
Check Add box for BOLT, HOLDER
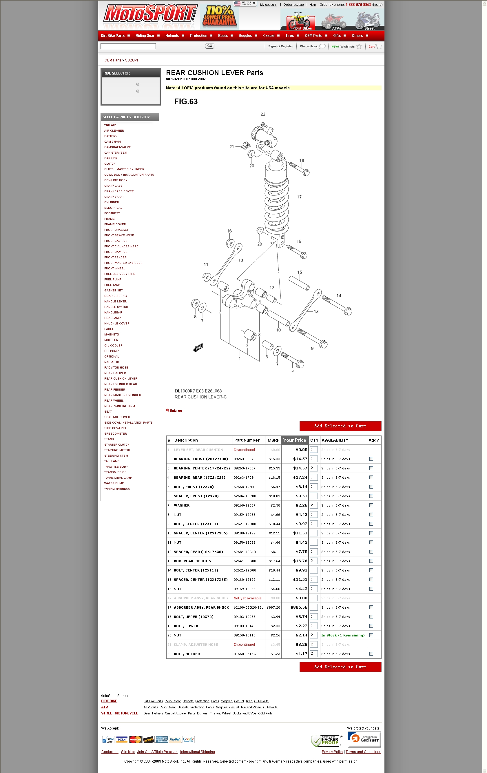tap(371, 654)
